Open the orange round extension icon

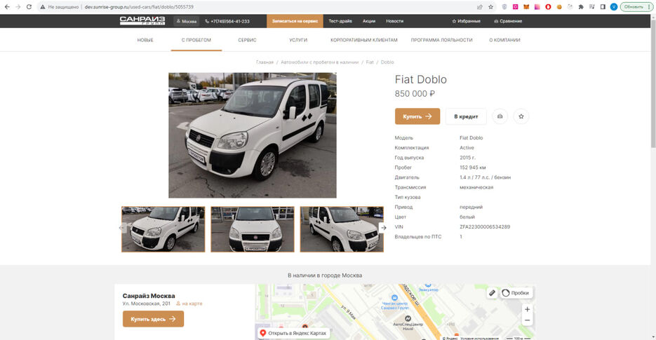coord(559,7)
